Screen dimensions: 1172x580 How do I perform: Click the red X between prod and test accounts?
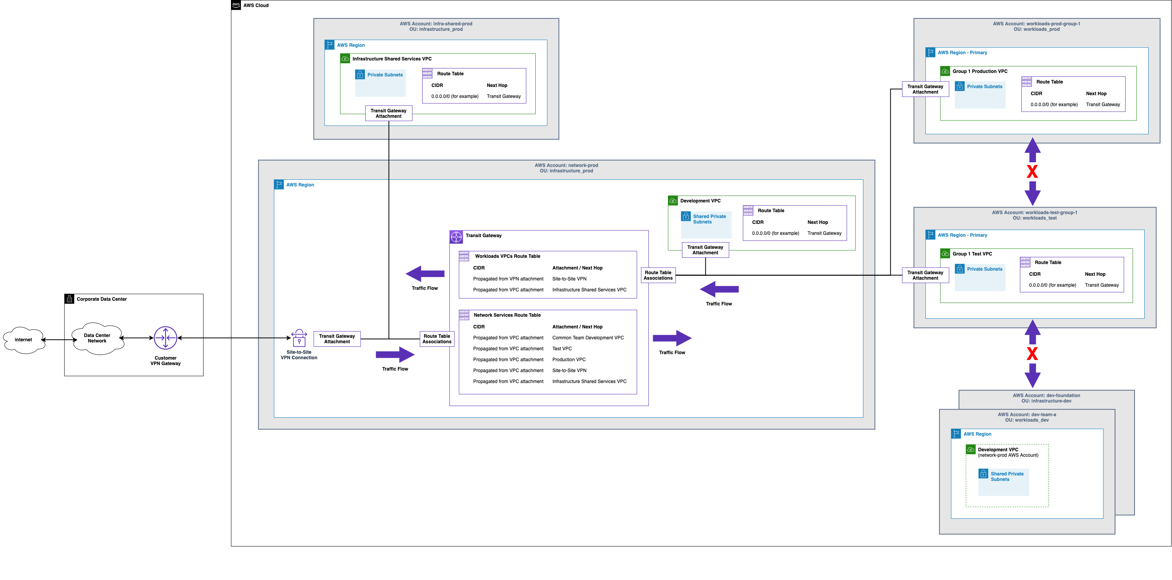coord(1032,172)
